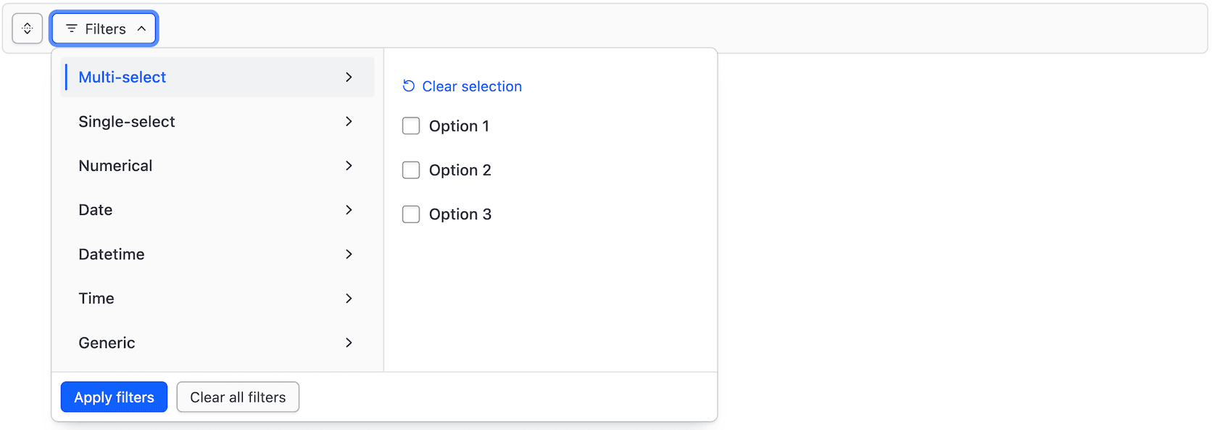Click the chevron next to Generic

[349, 342]
